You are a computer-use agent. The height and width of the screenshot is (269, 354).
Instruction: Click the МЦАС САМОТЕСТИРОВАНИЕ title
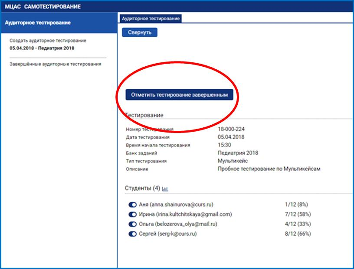[x=43, y=6]
